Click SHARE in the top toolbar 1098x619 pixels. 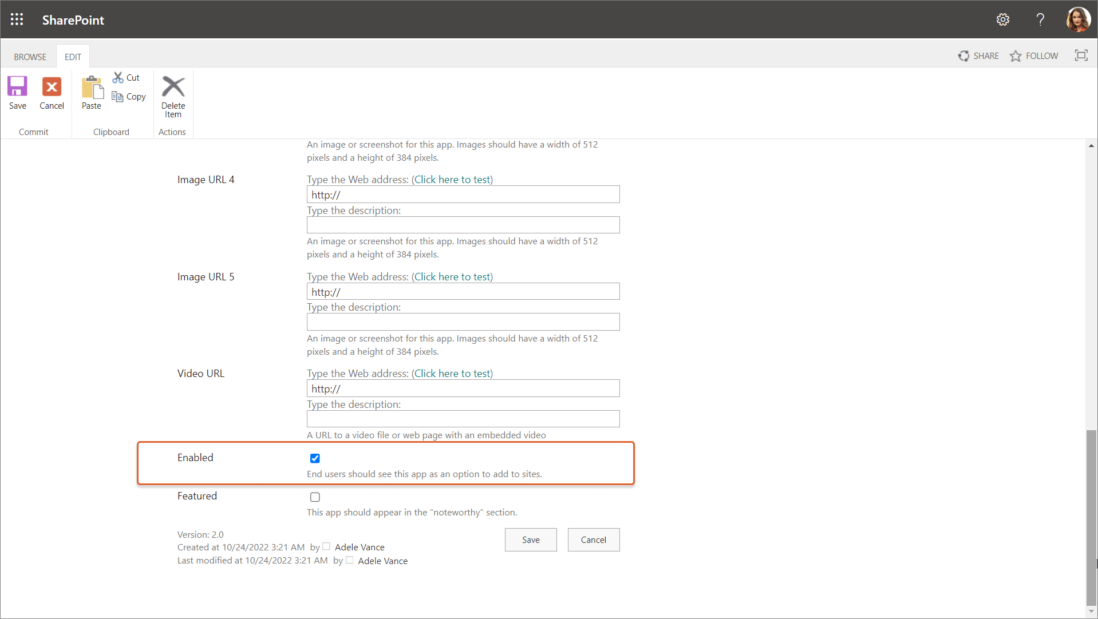pos(978,55)
